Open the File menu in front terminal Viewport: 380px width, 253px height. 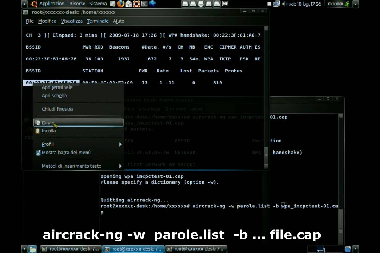coord(30,21)
